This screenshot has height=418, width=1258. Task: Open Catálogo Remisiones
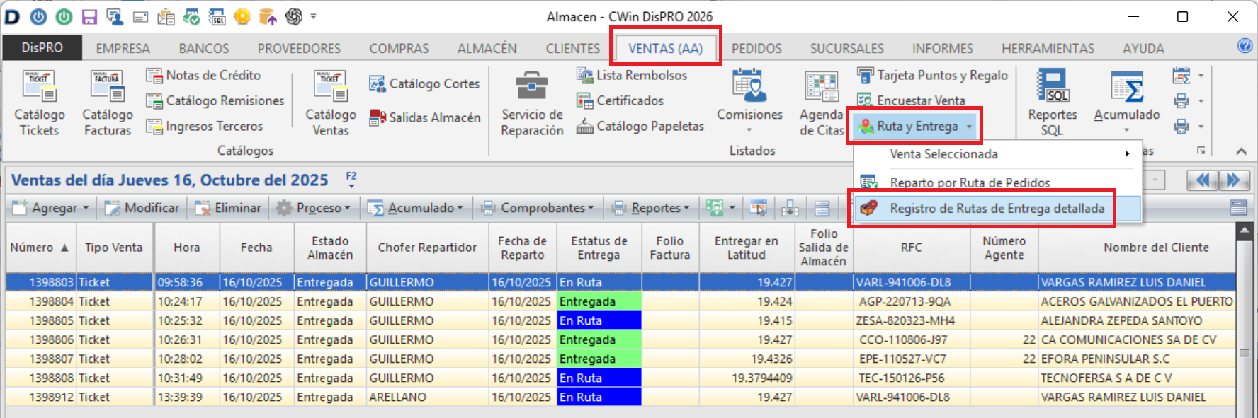click(x=215, y=100)
